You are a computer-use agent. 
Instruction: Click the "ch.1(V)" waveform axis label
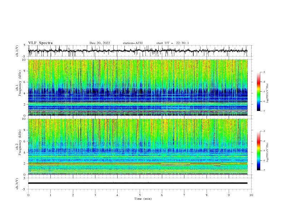click(x=17, y=51)
